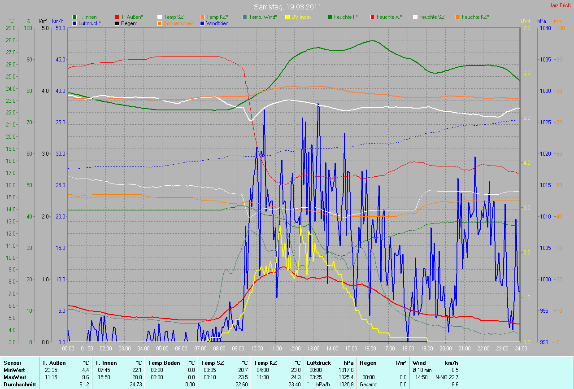The width and height of the screenshot is (574, 389).
Task: Select the white Temp SZ legend square
Action: [160, 17]
